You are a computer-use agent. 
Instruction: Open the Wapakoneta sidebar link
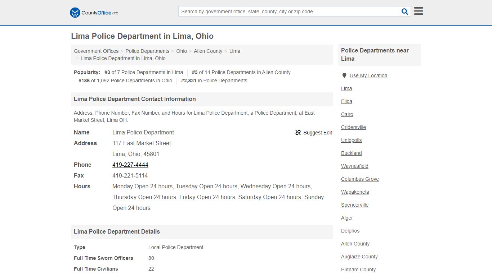[355, 192]
